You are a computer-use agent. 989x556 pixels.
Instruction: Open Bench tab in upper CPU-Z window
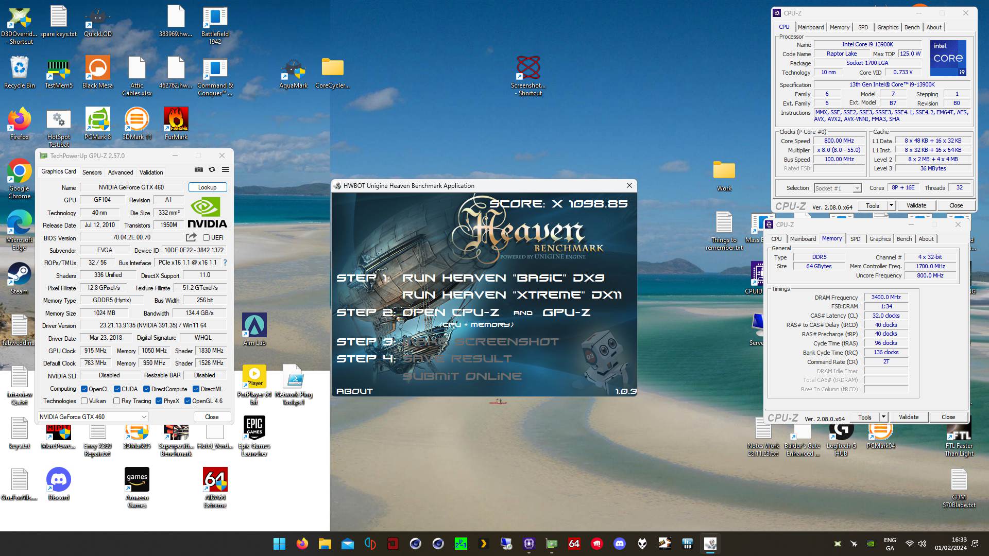click(x=912, y=27)
